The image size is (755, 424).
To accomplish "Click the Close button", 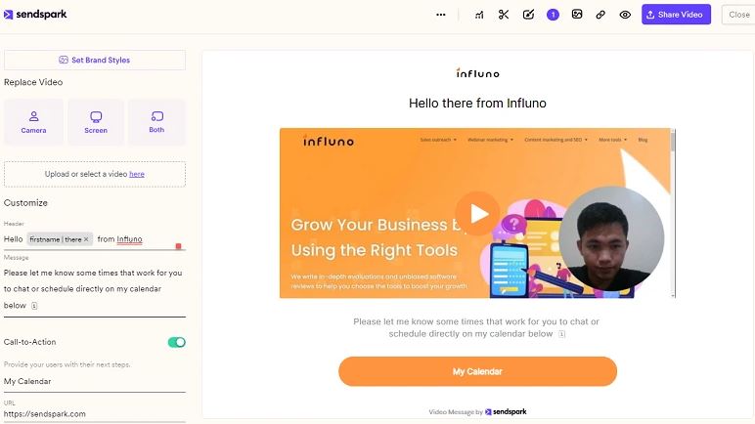I will pos(738,15).
